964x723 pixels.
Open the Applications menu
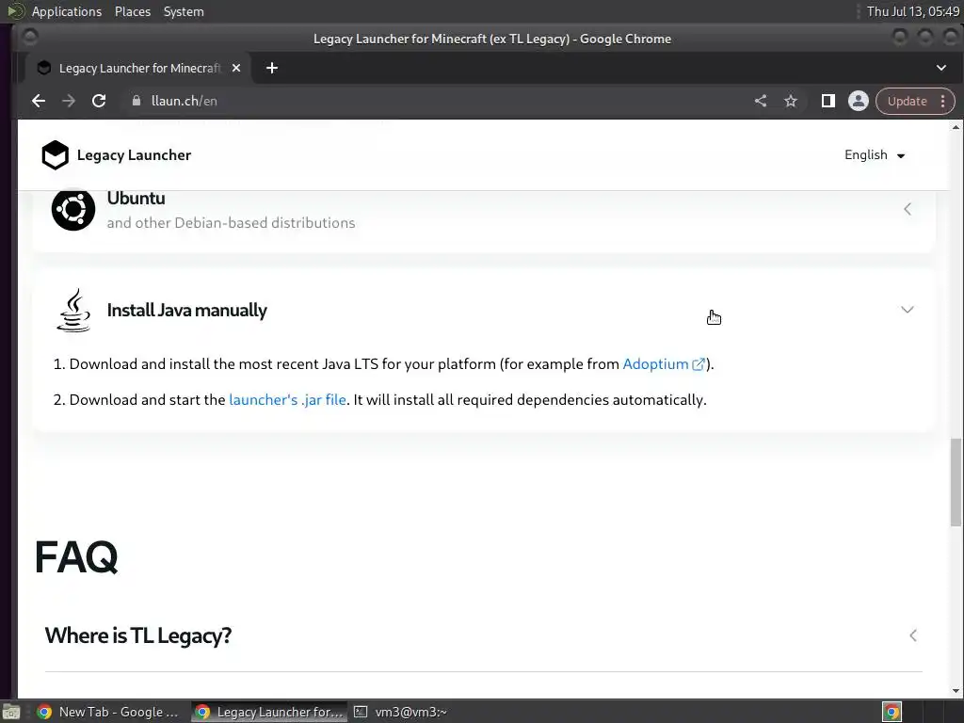(67, 11)
